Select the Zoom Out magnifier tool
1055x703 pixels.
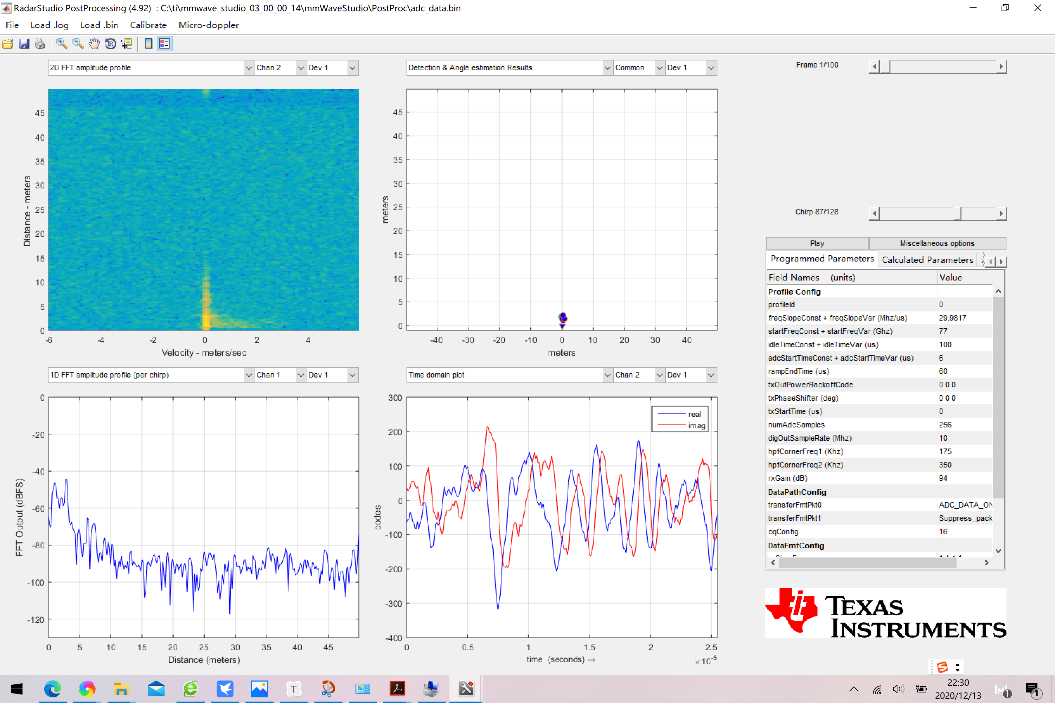[78, 44]
